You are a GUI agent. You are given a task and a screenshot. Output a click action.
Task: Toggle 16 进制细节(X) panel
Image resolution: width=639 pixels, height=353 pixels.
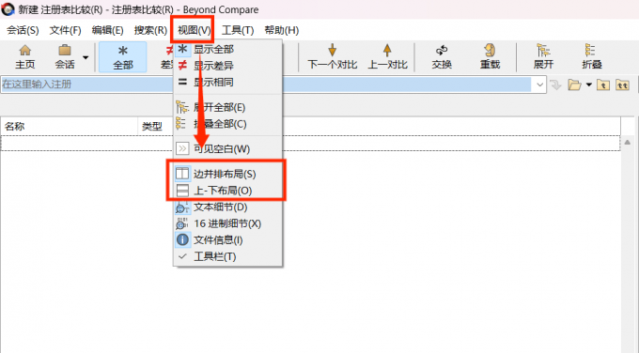pyautogui.click(x=227, y=223)
